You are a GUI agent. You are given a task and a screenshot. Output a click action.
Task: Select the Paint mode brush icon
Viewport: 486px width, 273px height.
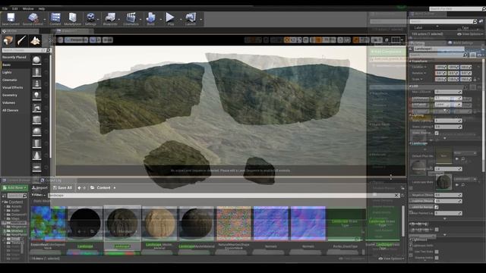point(22,40)
